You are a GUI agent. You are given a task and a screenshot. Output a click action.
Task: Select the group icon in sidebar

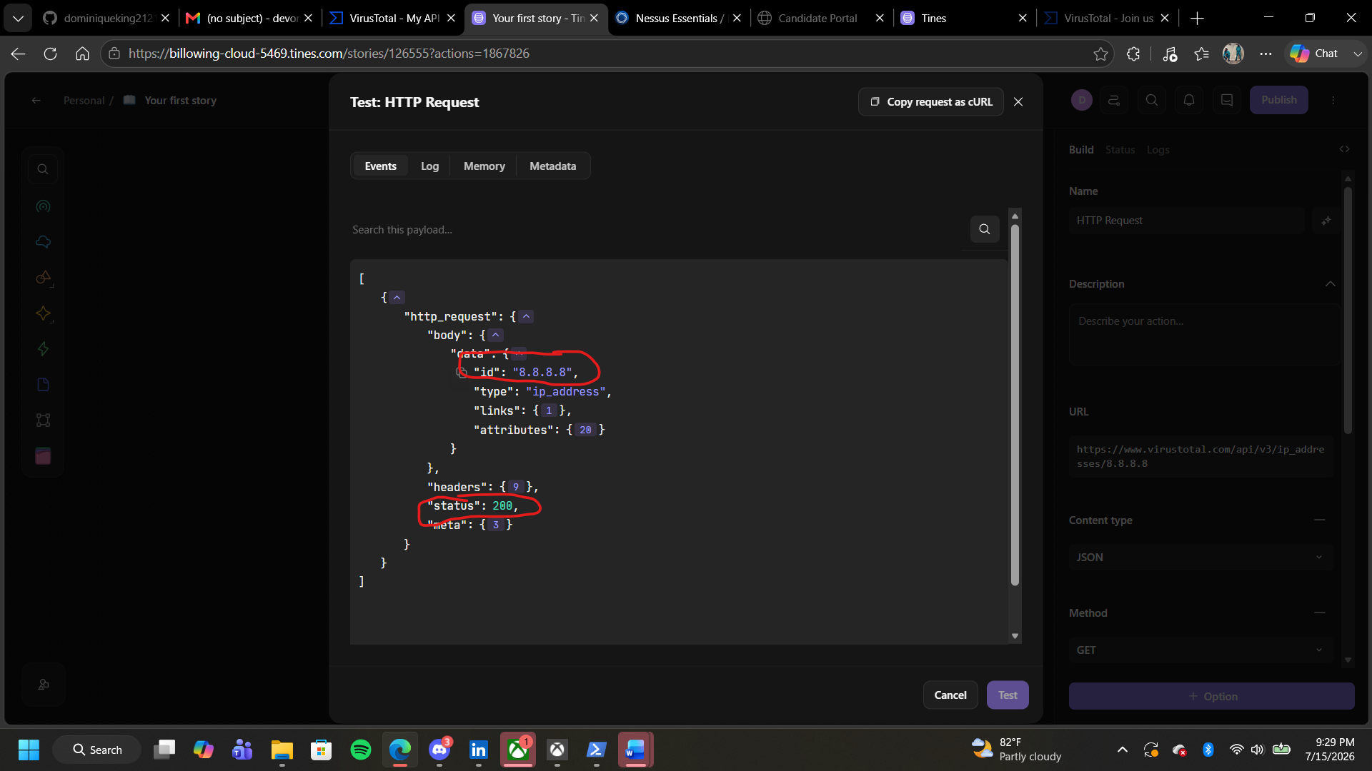coord(43,420)
